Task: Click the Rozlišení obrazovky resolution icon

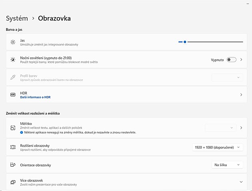Action: [x=13, y=147]
